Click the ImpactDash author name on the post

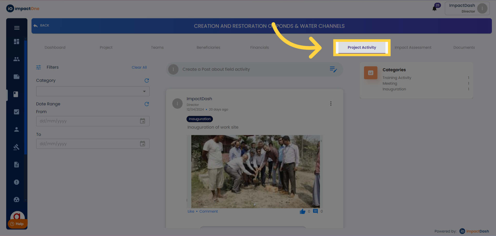point(199,99)
